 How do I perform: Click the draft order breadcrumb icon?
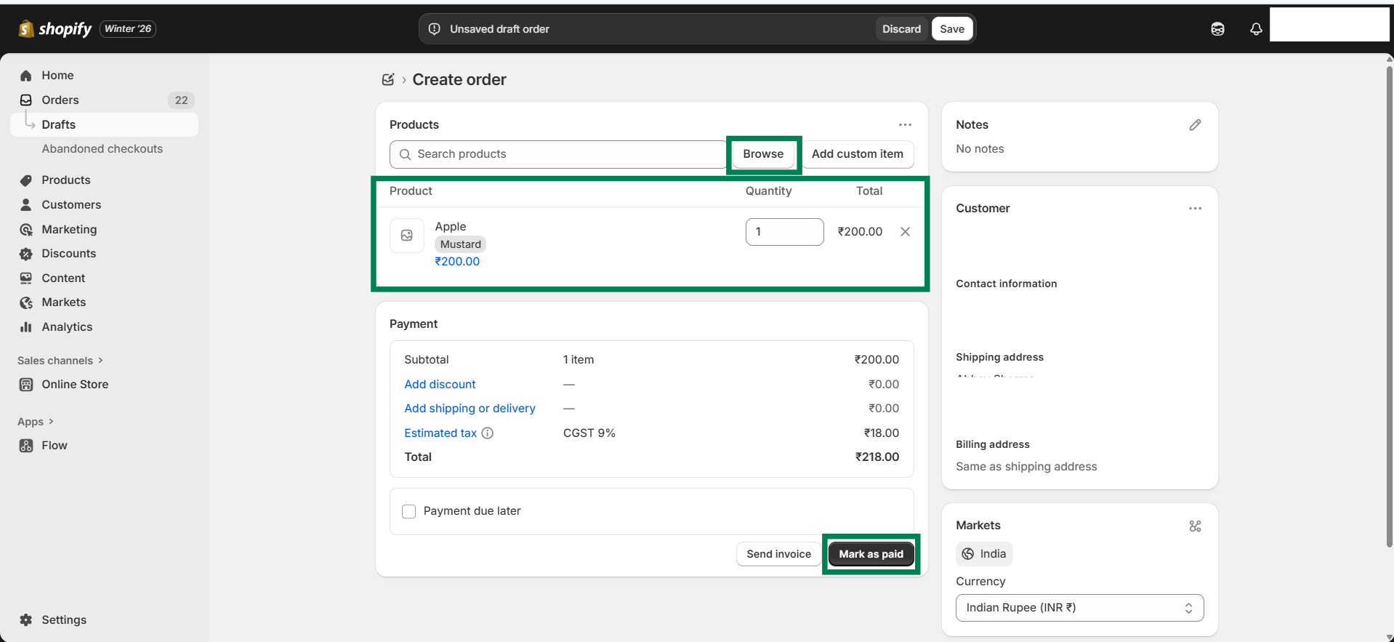tap(388, 80)
